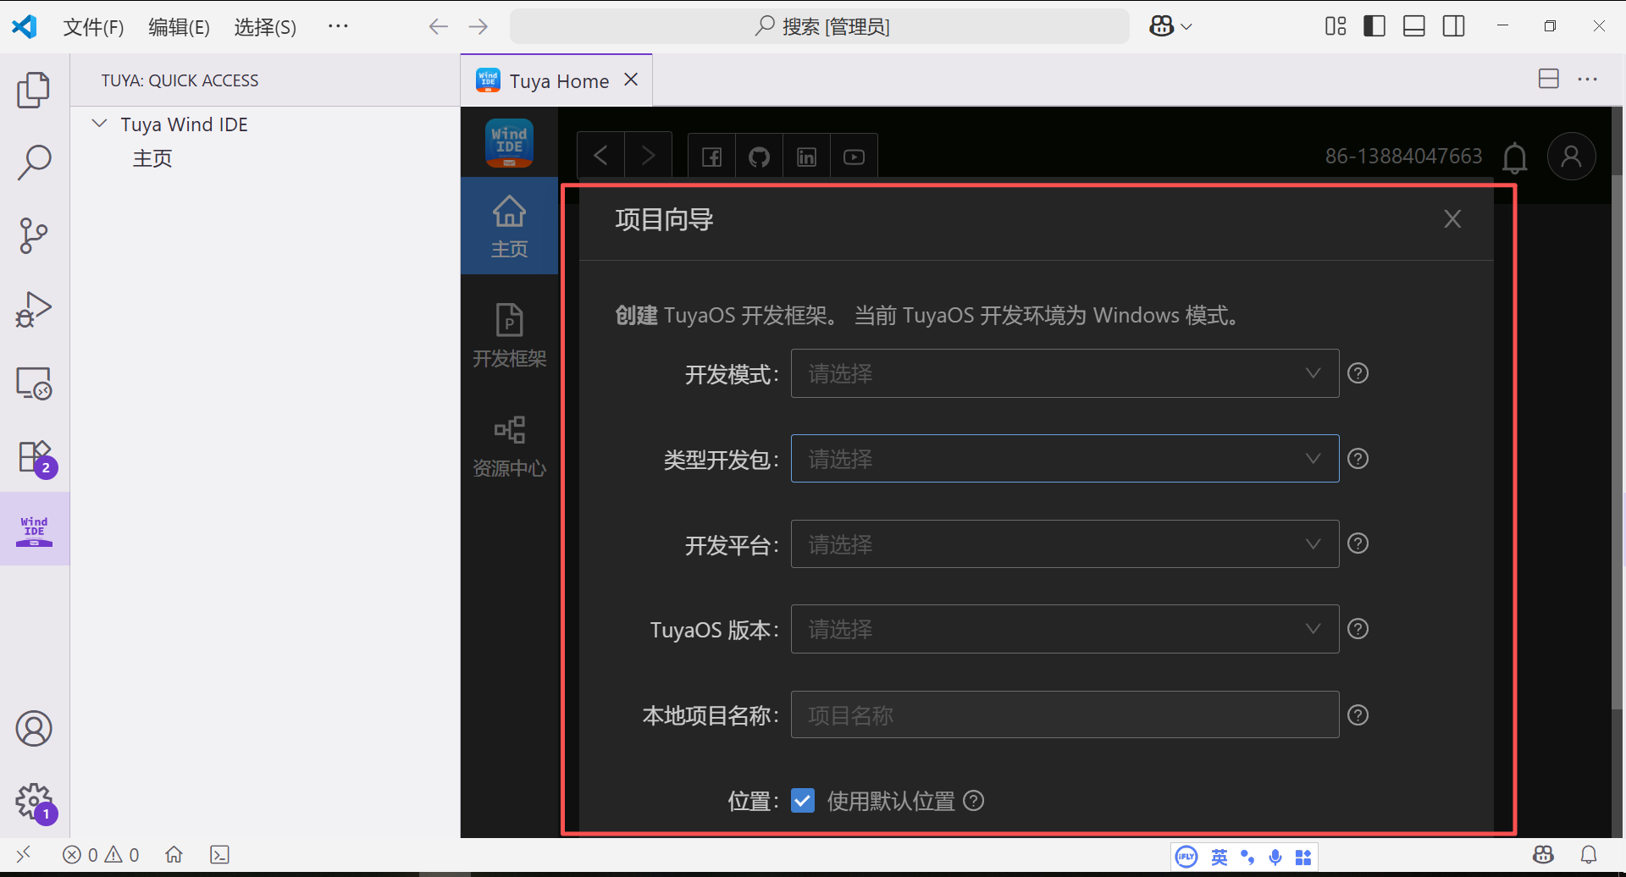Open 主页 from the Tuya sidebar
Image resolution: width=1626 pixels, height=877 pixels.
pos(153,158)
